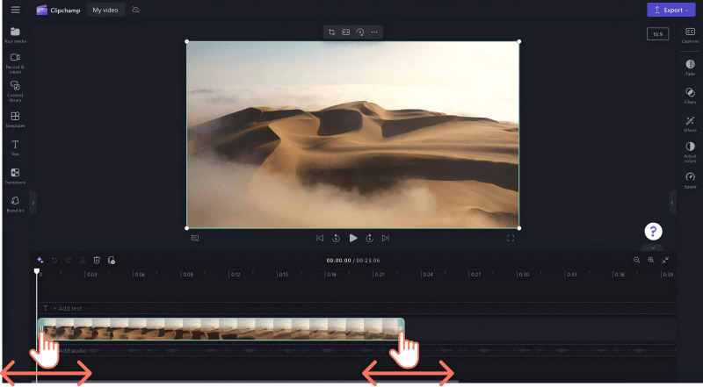
Task: Click the fit/fill icon in floating toolbar
Action: coord(345,32)
